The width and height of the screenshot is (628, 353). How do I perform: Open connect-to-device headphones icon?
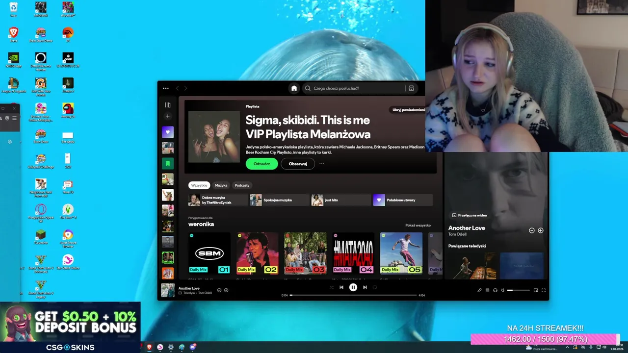(x=495, y=290)
